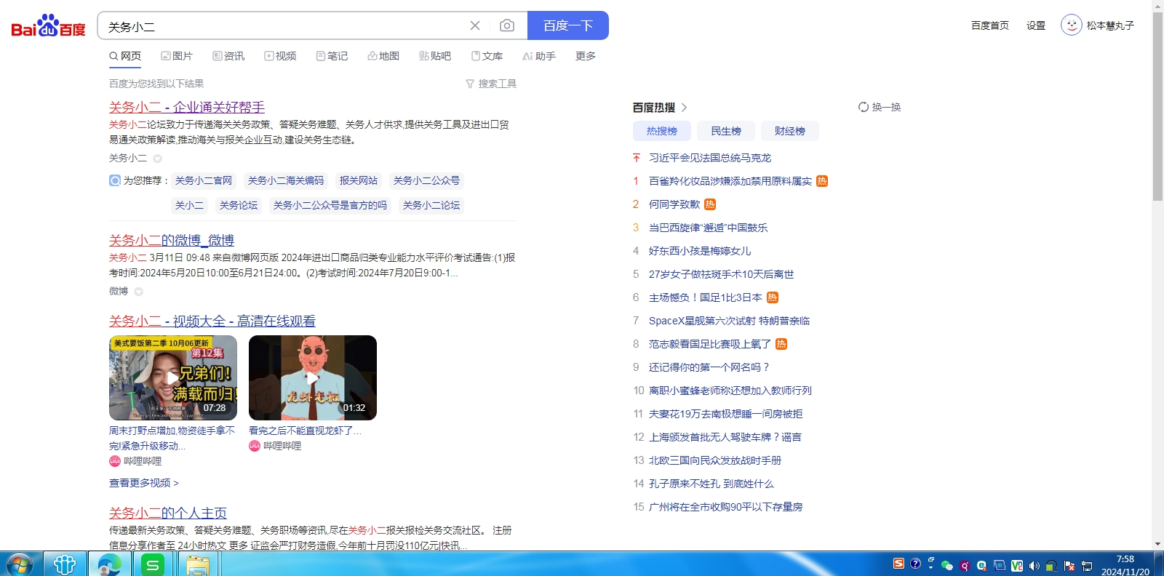Open 百度首页 link

pyautogui.click(x=990, y=25)
